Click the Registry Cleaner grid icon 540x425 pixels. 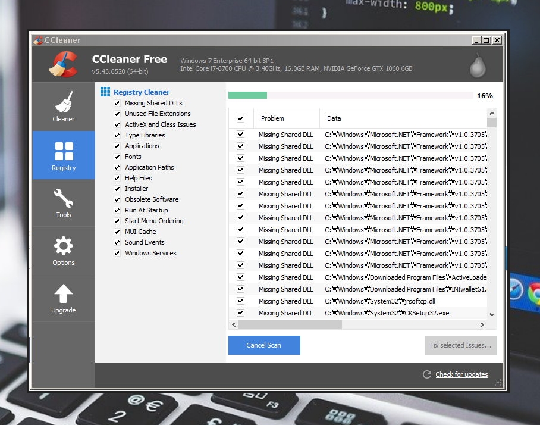pos(105,92)
